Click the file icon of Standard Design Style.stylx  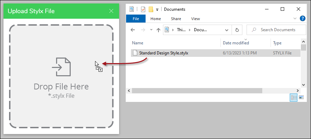pyautogui.click(x=135, y=53)
